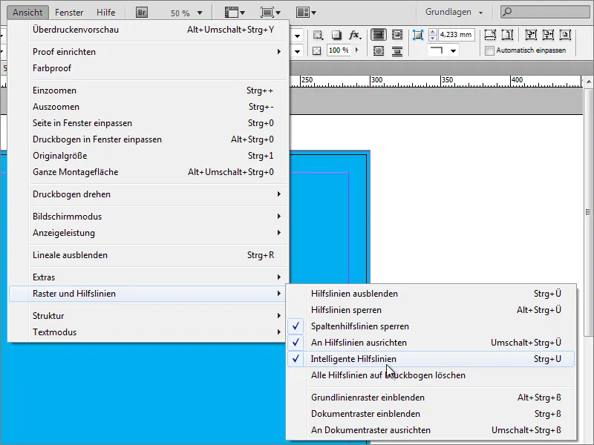The height and width of the screenshot is (445, 594).
Task: Click the search input field
Action: (546, 12)
